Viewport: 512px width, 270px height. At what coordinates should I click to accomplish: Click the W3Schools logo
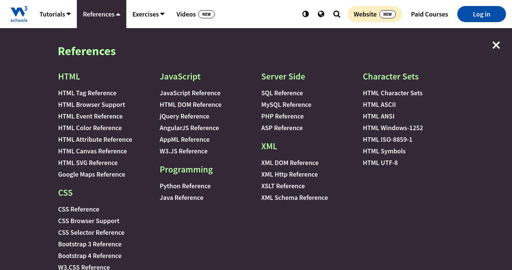pos(19,14)
